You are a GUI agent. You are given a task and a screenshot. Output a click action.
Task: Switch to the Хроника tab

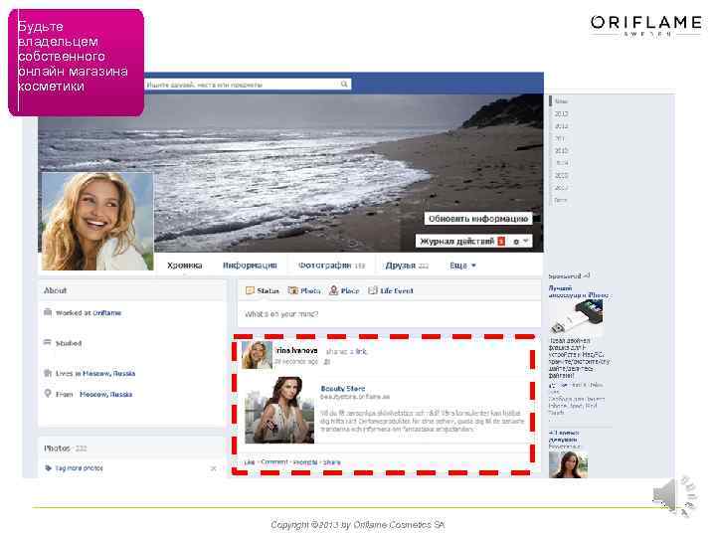pyautogui.click(x=185, y=266)
